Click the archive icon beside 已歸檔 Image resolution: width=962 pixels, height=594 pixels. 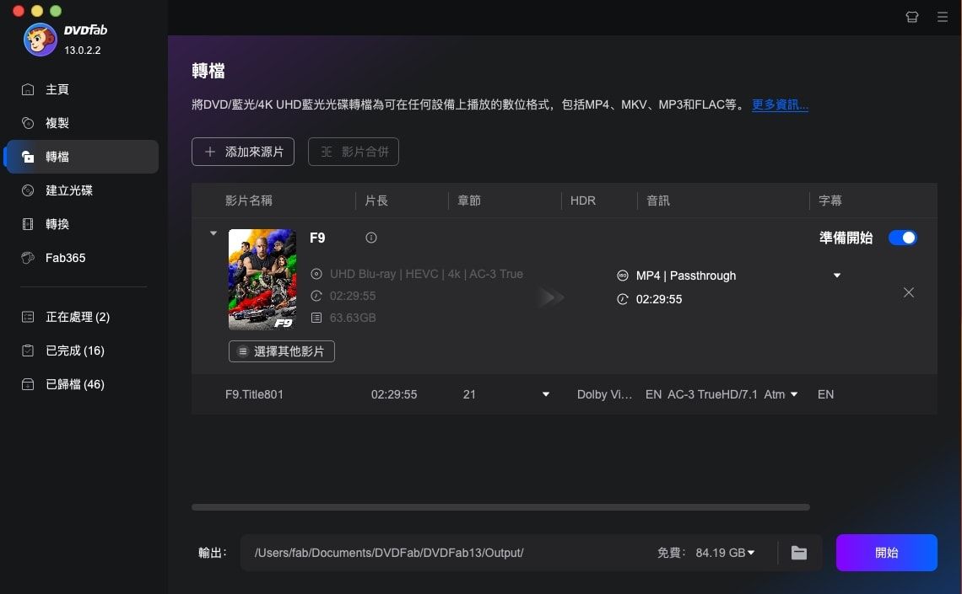28,384
